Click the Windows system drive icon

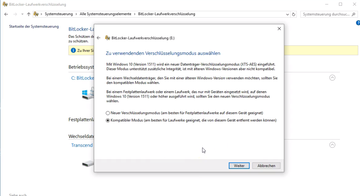pos(88,93)
